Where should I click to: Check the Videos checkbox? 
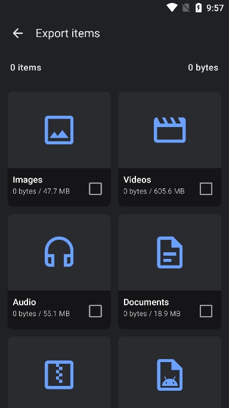(206, 188)
